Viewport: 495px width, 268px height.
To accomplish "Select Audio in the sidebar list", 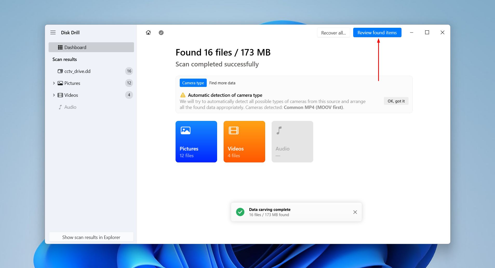I will pyautogui.click(x=91, y=107).
